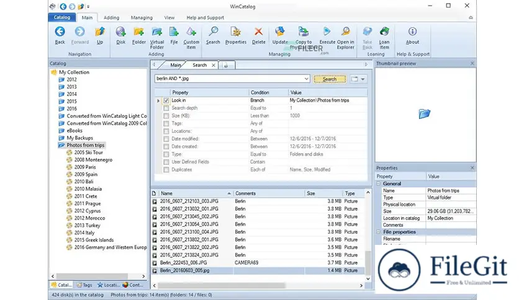Collapse the General properties section
Screen dimensions: 519x300
(378, 183)
